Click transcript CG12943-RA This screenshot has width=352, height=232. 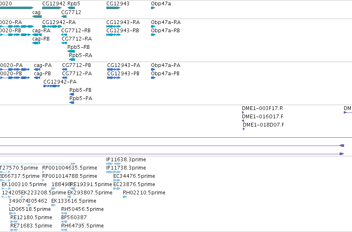coord(123,22)
